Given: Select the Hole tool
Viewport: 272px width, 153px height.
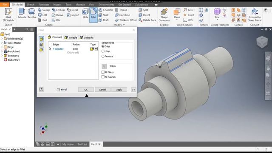Looking at the screenshot, I should [85, 14].
